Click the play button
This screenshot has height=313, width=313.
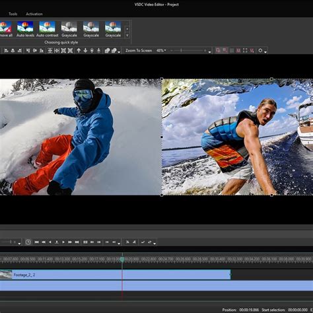tap(63, 242)
